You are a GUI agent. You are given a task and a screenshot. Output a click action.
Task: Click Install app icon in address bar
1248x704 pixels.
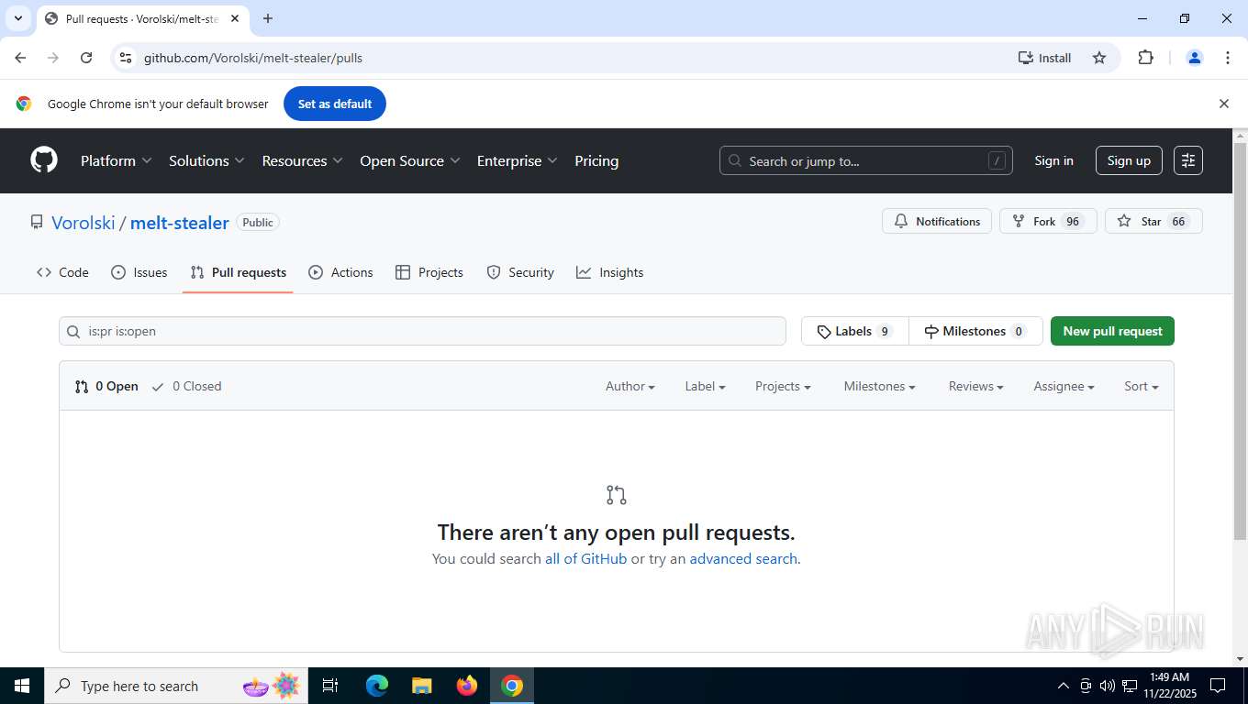point(1044,58)
